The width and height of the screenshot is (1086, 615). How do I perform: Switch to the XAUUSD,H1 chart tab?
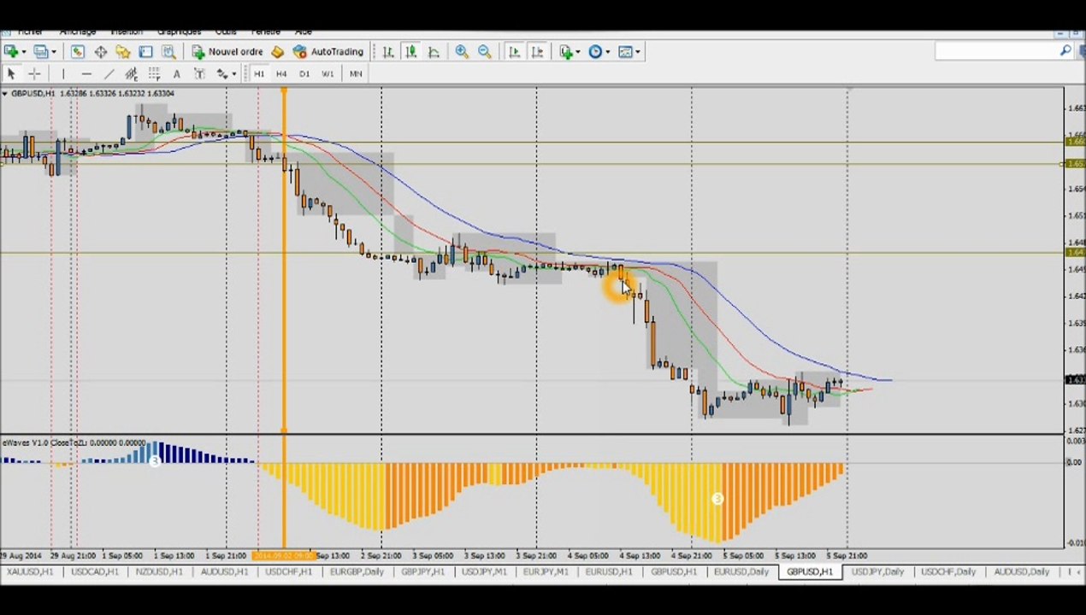[x=31, y=571]
